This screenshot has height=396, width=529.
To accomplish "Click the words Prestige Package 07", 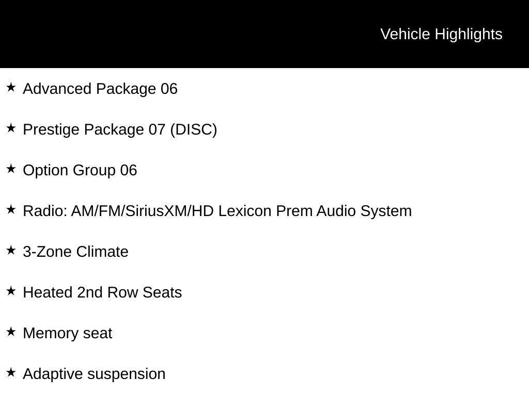I will tap(94, 129).
